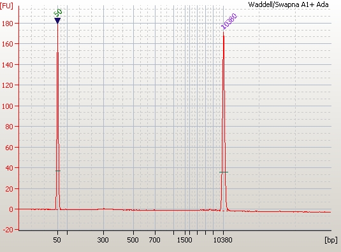This screenshot has height=252, width=341.
Task: Click the 50 tick label on x-axis
Action: pos(57,240)
